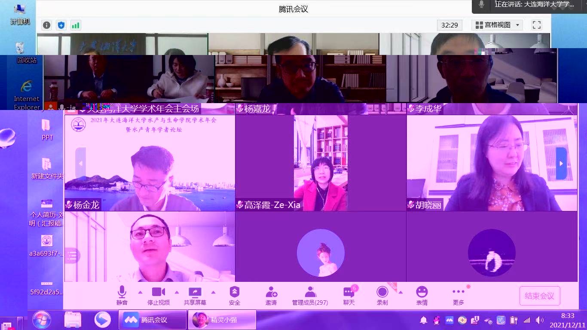The image size is (587, 330).
Task: Enter full screen mode
Action: click(x=536, y=25)
